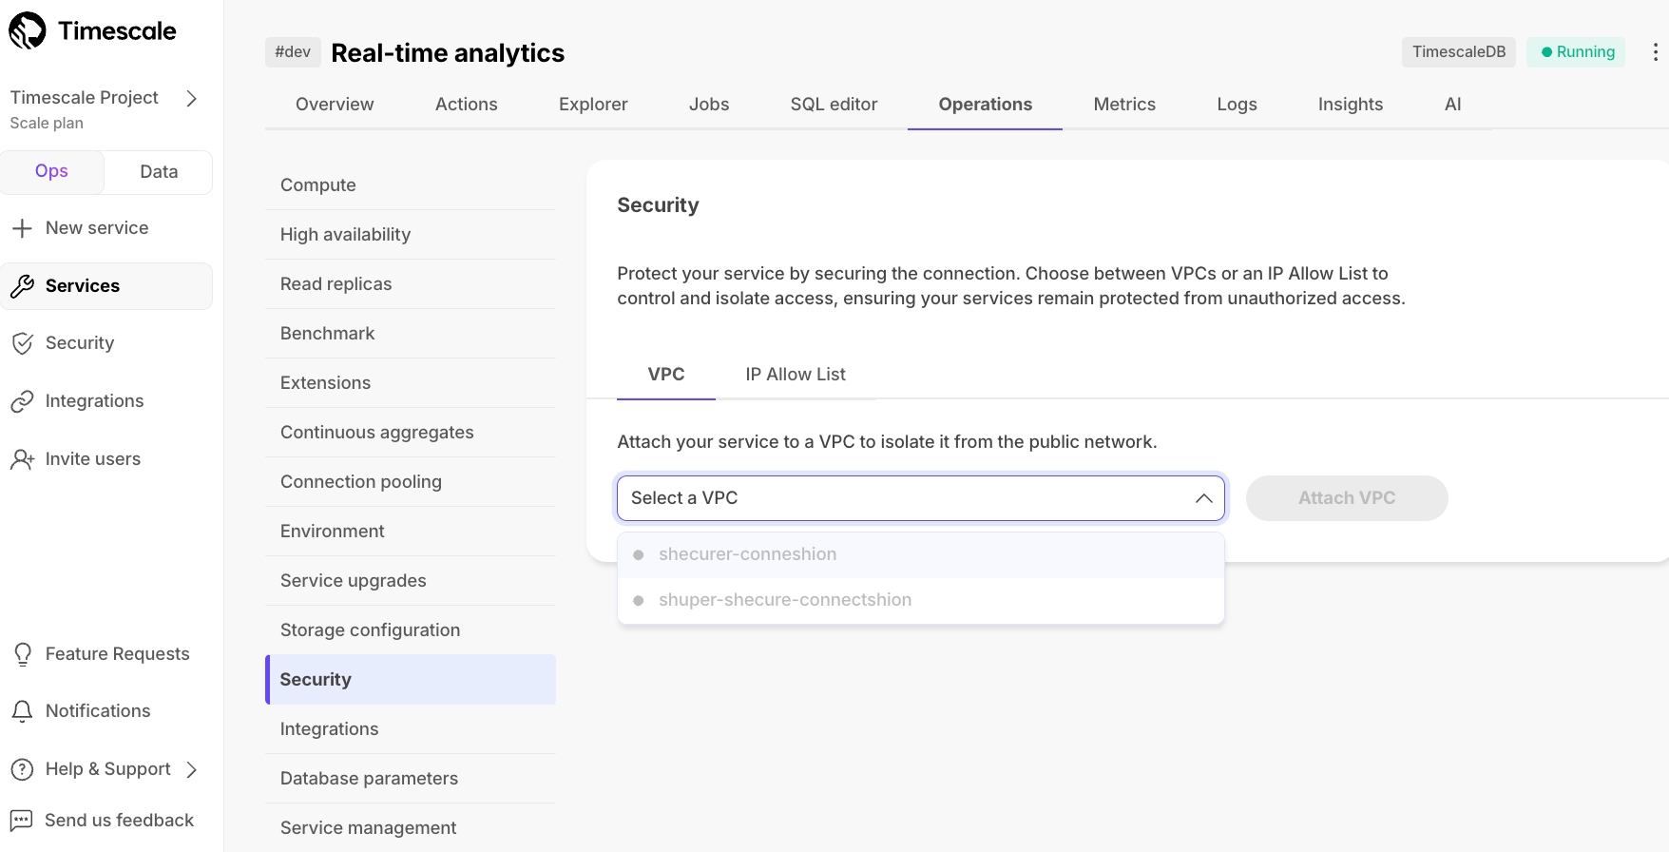1669x852 pixels.
Task: Switch to the IP Allow List tab
Action: pyautogui.click(x=795, y=375)
